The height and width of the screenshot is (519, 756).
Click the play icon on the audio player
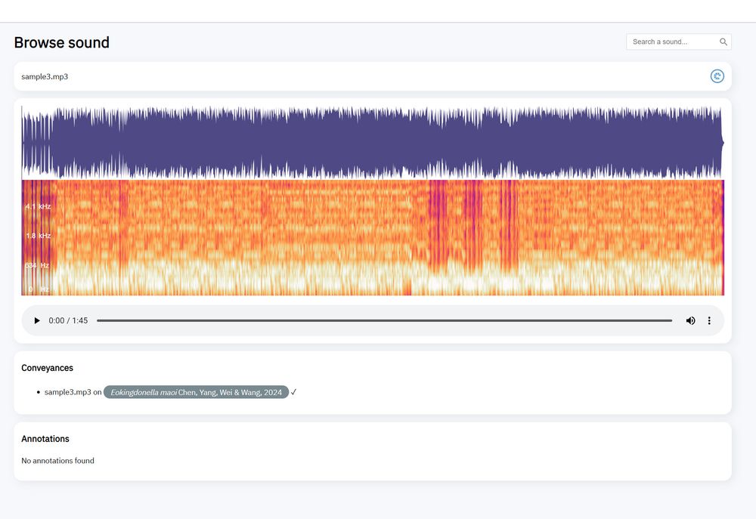36,320
